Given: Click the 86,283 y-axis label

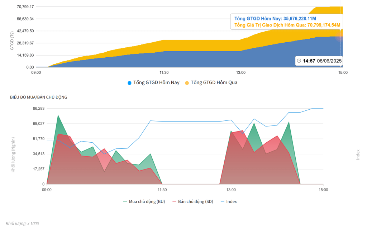Looking at the screenshot, I should [39, 109].
